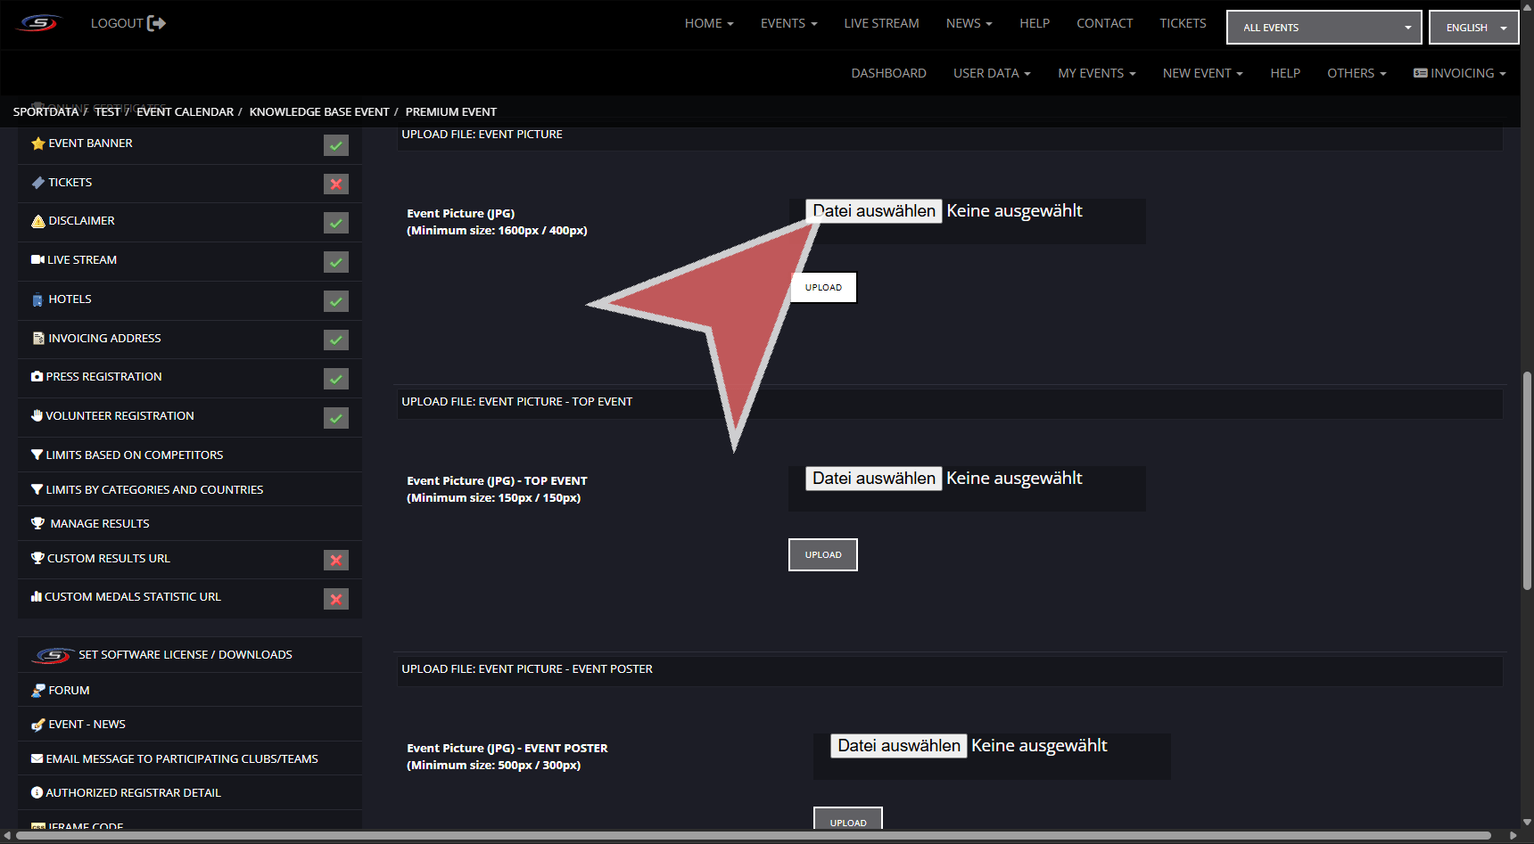Open the English language dropdown
This screenshot has width=1534, height=844.
[1473, 28]
